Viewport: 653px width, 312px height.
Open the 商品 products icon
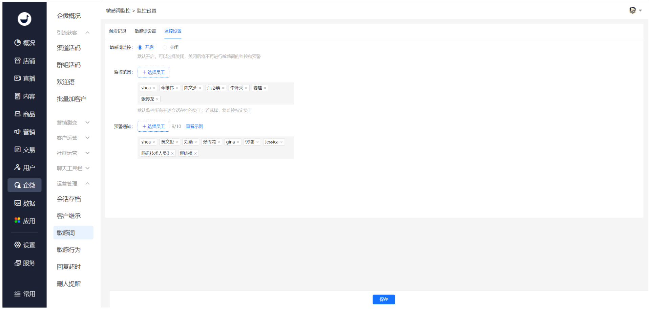[x=17, y=114]
